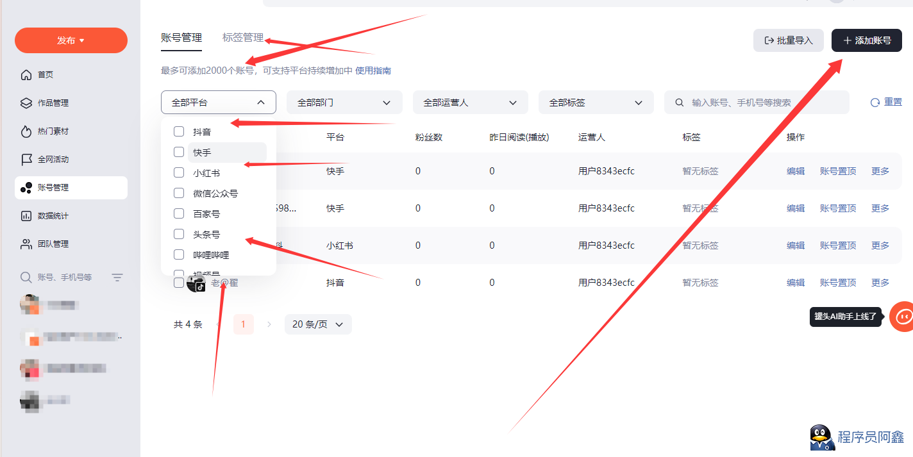
Task: Select the 账号管理 tab
Action: click(181, 38)
